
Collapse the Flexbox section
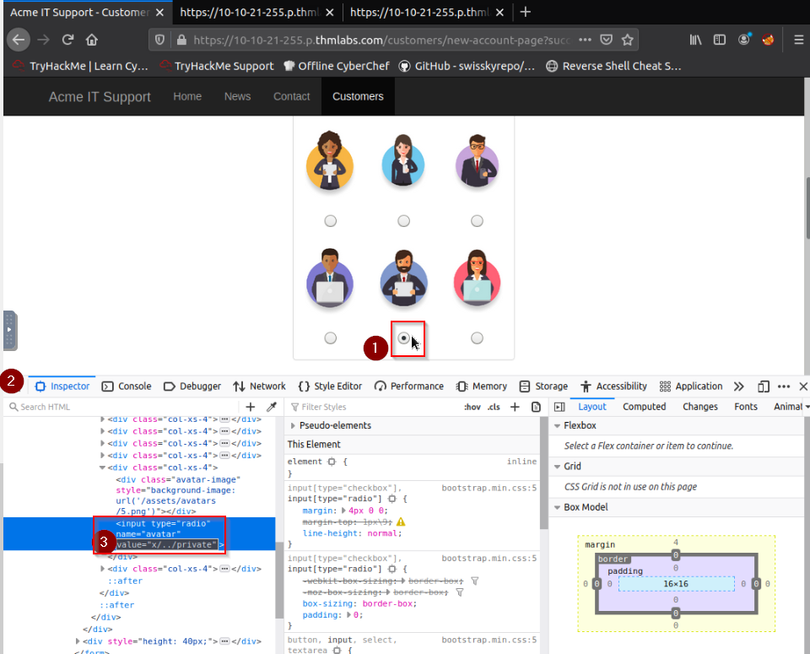tap(557, 425)
